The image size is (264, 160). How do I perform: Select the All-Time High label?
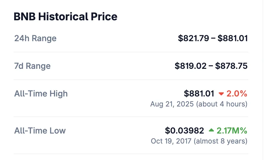(41, 94)
